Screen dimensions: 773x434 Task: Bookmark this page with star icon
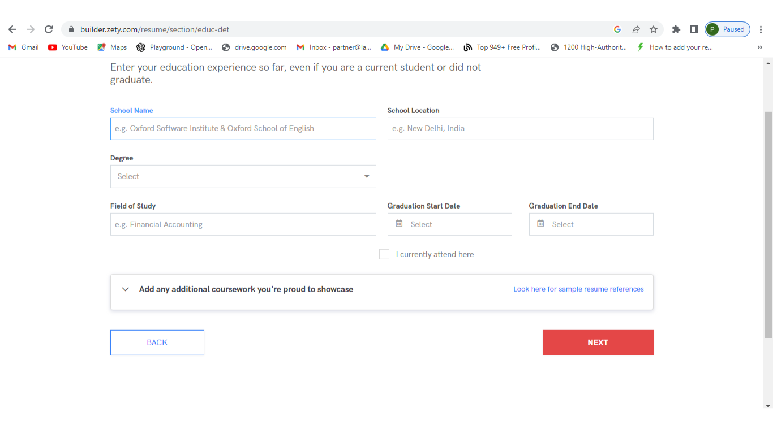[x=654, y=29]
